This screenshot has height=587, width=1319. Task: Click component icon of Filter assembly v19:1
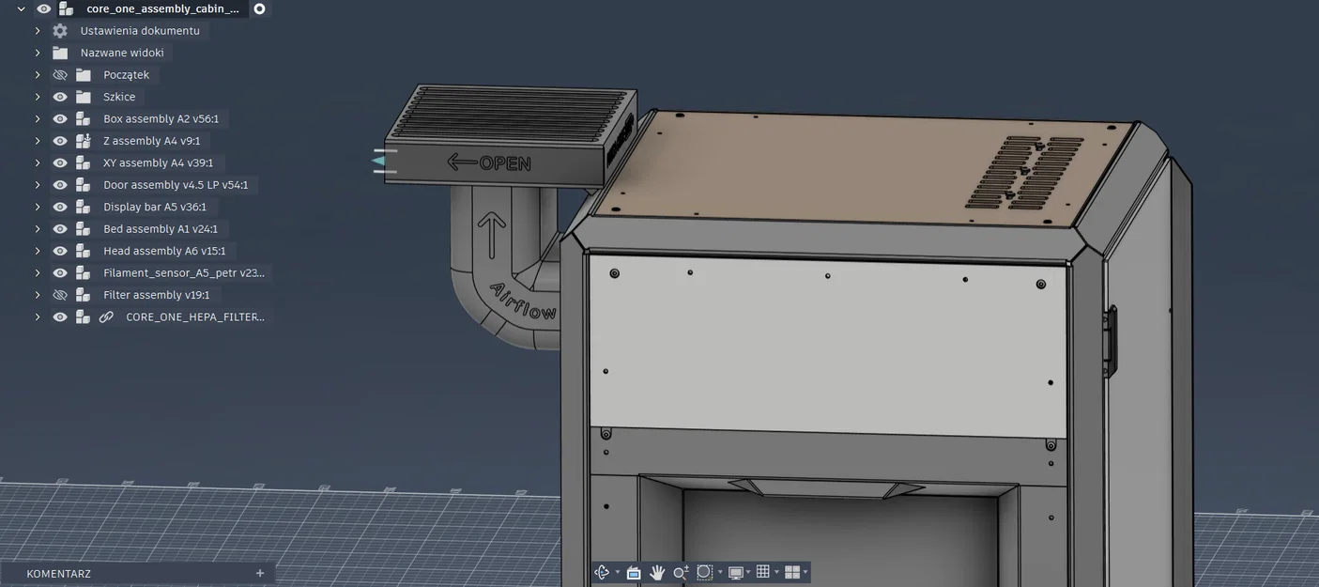(x=84, y=295)
